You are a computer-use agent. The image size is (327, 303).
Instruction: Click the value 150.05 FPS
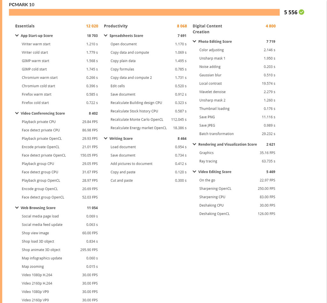coord(89,155)
